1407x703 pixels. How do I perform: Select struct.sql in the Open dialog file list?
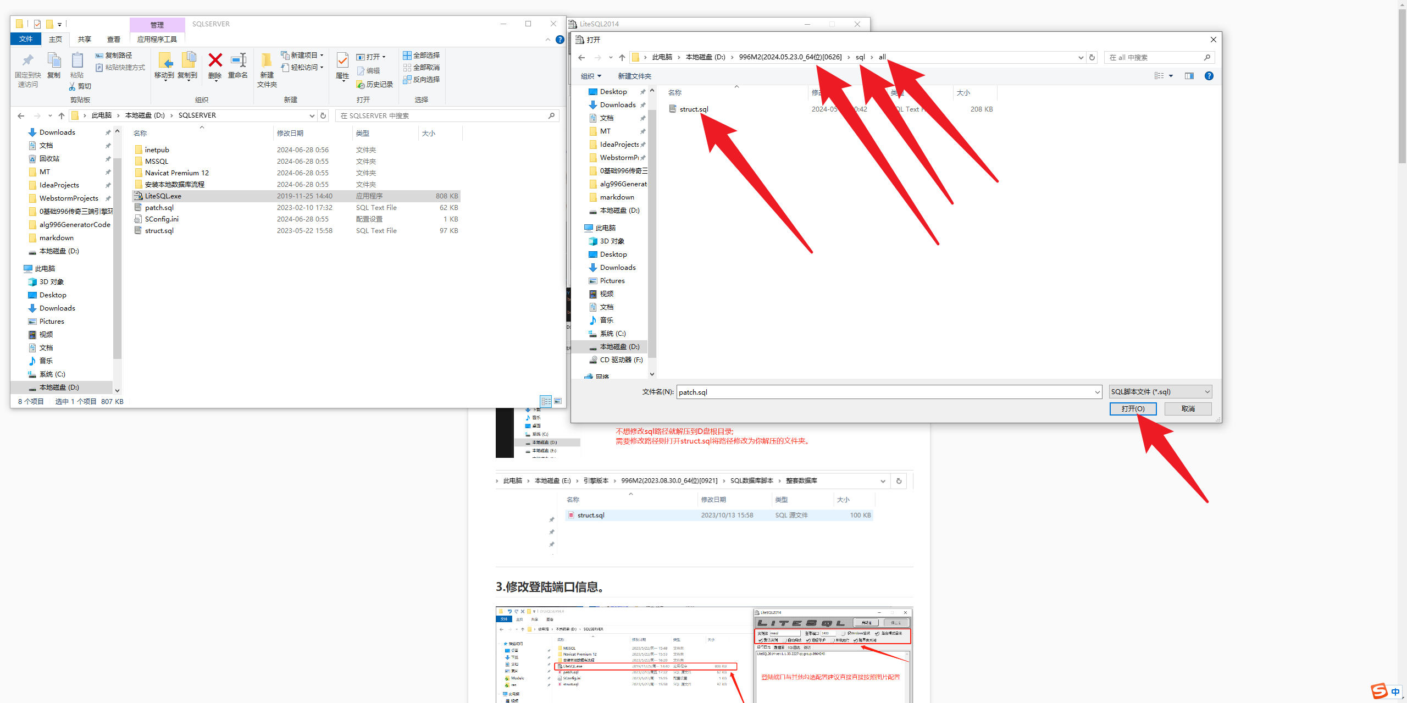(694, 109)
